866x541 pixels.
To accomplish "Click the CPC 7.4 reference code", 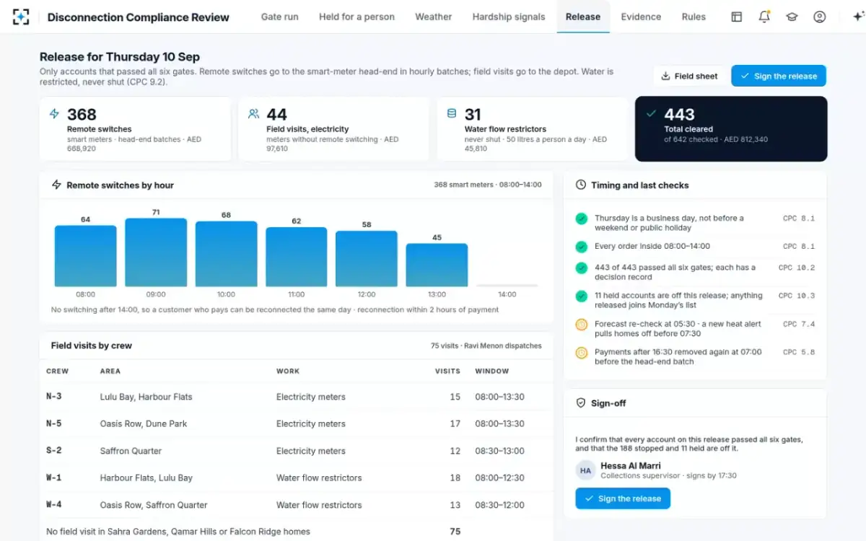I will [x=799, y=325].
